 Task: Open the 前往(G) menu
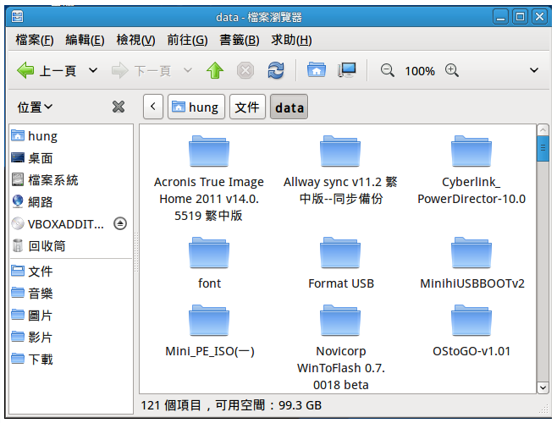(x=187, y=40)
